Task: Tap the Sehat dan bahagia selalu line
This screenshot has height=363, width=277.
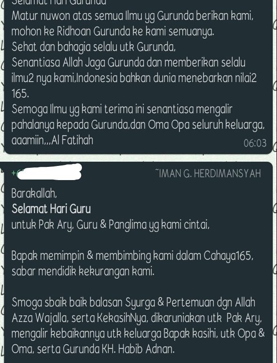Action: pyautogui.click(x=93, y=47)
